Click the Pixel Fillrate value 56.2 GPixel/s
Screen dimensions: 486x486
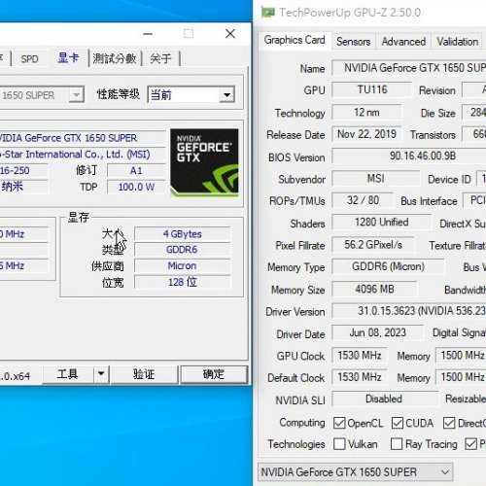click(x=372, y=245)
